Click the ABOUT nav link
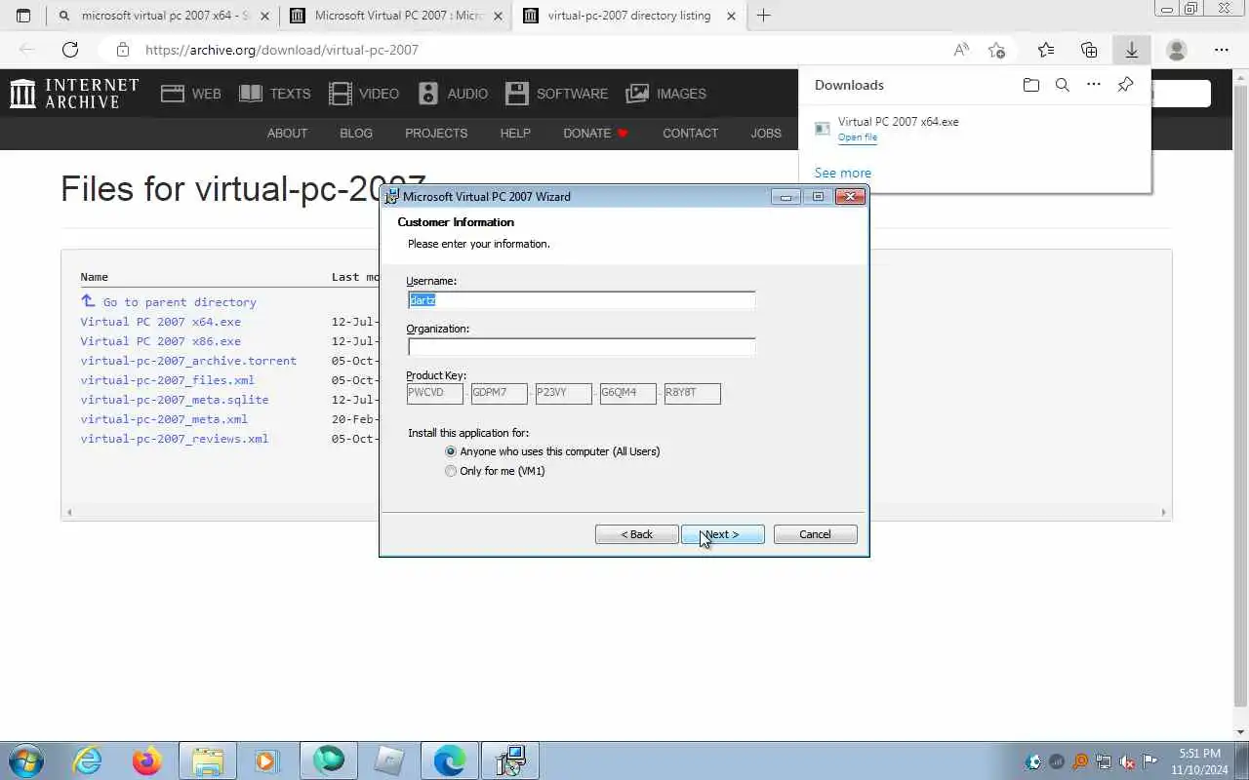This screenshot has width=1249, height=780. click(287, 134)
